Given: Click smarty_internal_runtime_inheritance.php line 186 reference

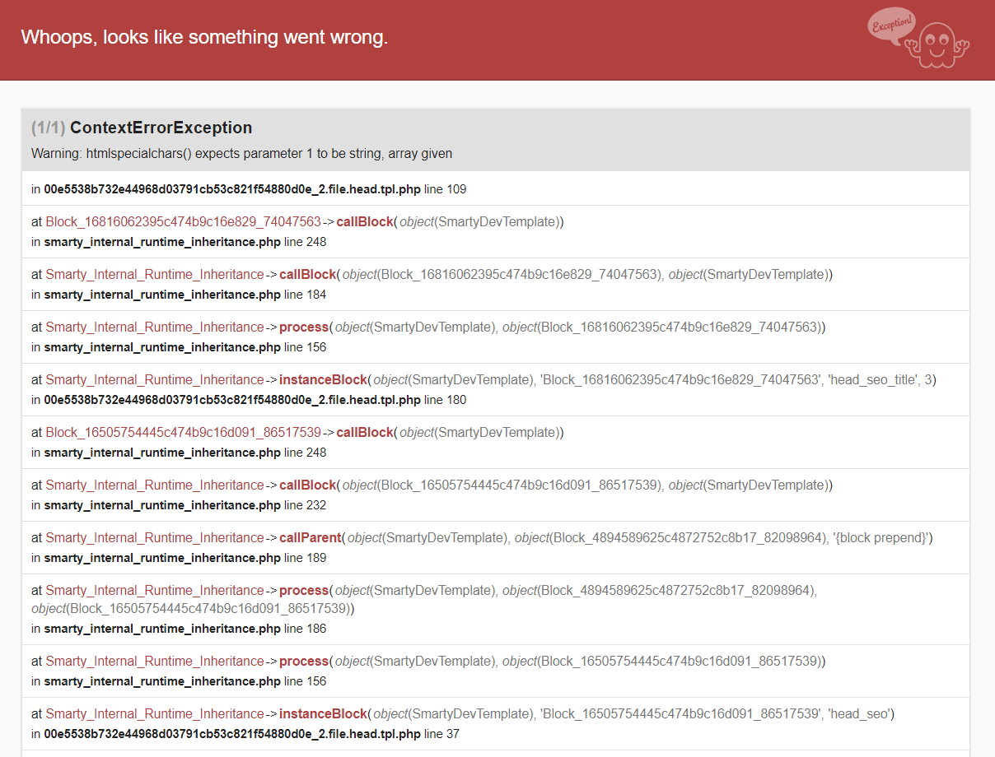Looking at the screenshot, I should click(x=185, y=629).
